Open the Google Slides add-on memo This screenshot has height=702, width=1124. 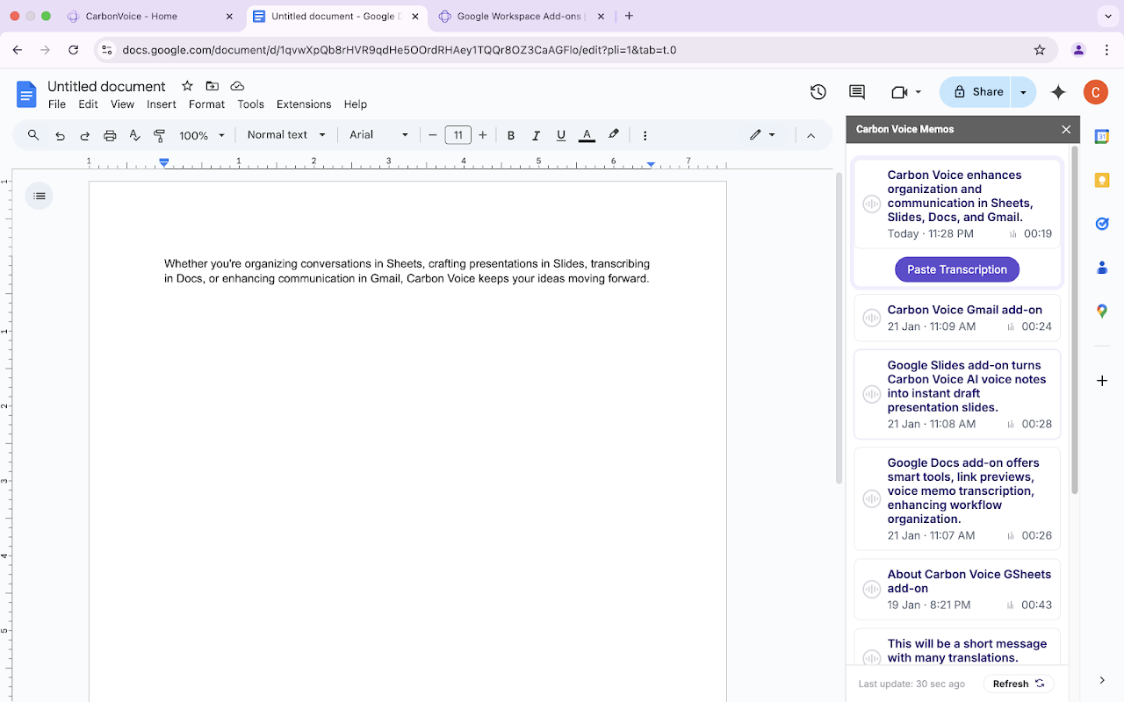click(957, 394)
